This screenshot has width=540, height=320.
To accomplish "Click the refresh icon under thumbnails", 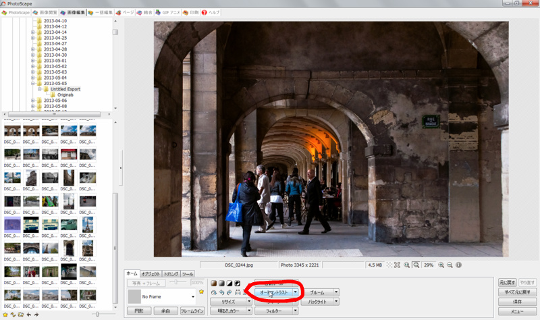I will 13,315.
